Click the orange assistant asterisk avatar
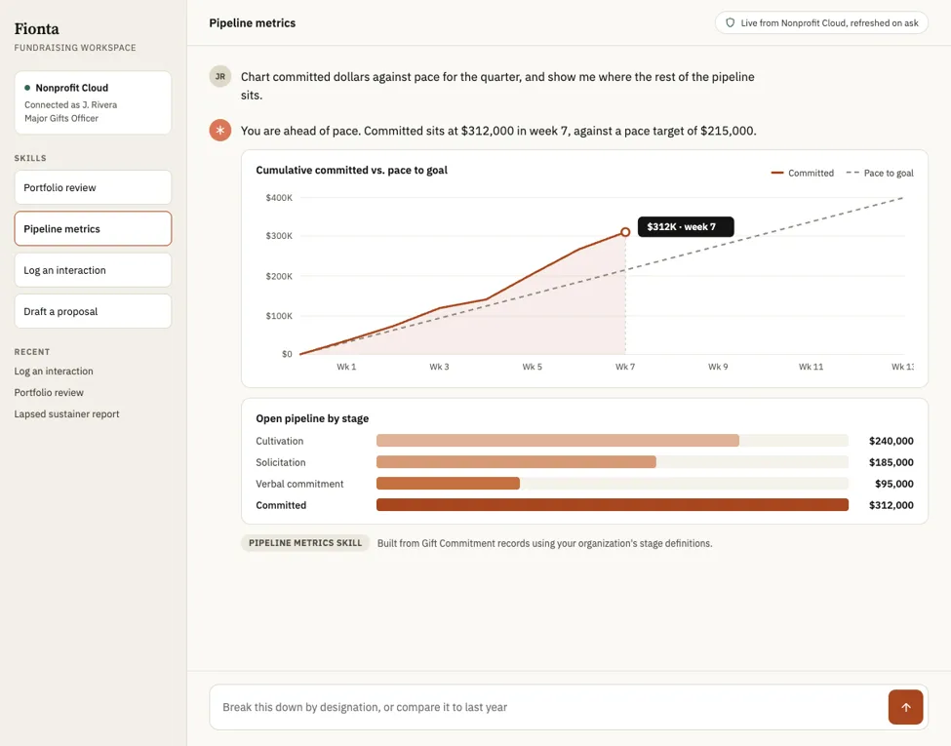The image size is (951, 746). [x=220, y=130]
